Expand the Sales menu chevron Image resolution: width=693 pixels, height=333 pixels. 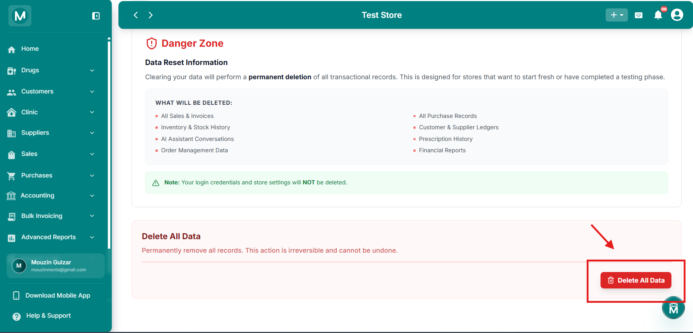(92, 154)
